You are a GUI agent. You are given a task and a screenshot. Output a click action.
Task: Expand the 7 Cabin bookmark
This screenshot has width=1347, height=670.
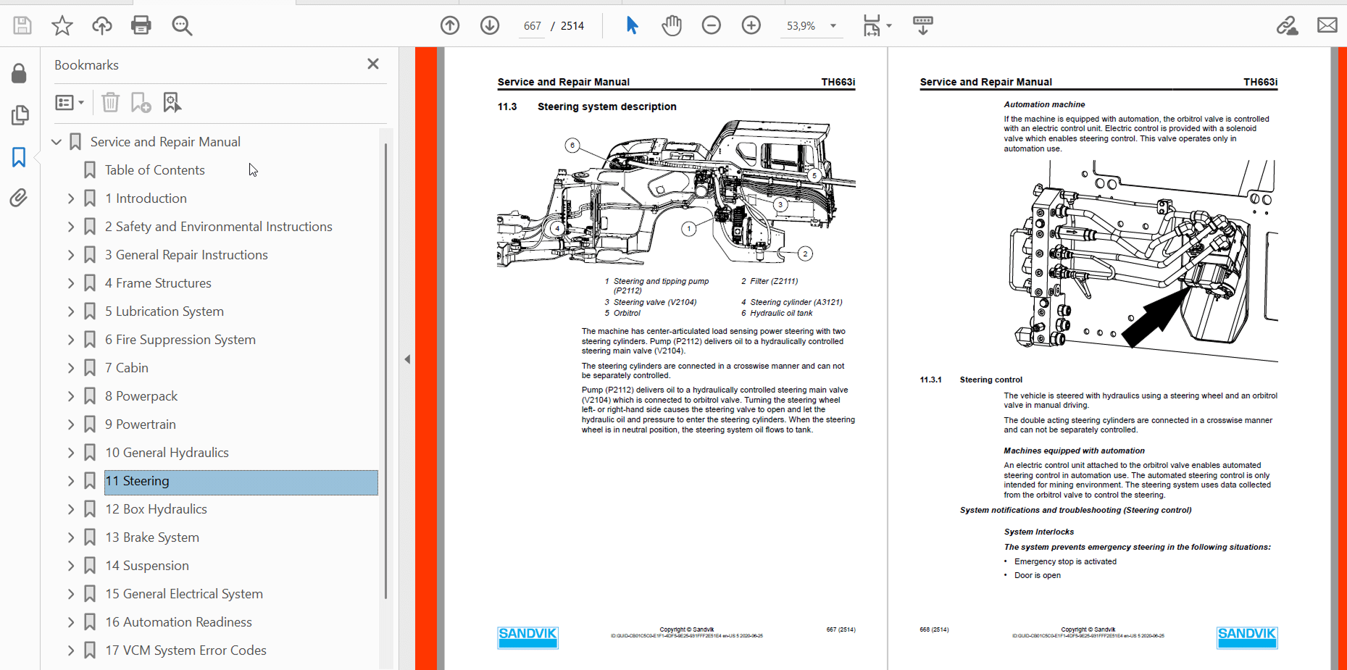click(71, 368)
